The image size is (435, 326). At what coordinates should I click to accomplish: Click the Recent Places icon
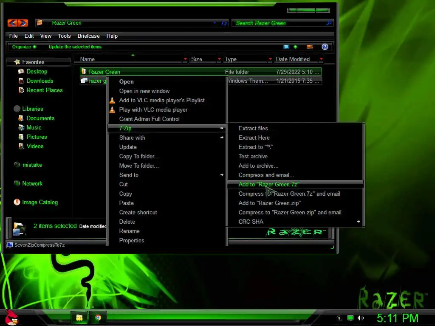[21, 90]
